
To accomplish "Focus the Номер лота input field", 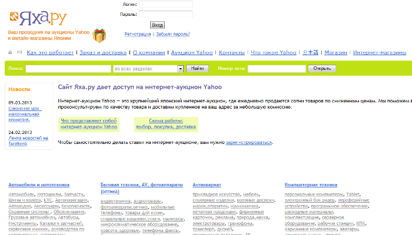I will point(277,69).
